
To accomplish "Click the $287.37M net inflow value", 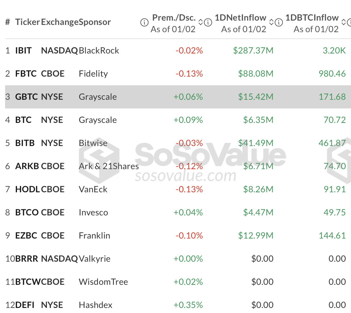I will [x=253, y=51].
